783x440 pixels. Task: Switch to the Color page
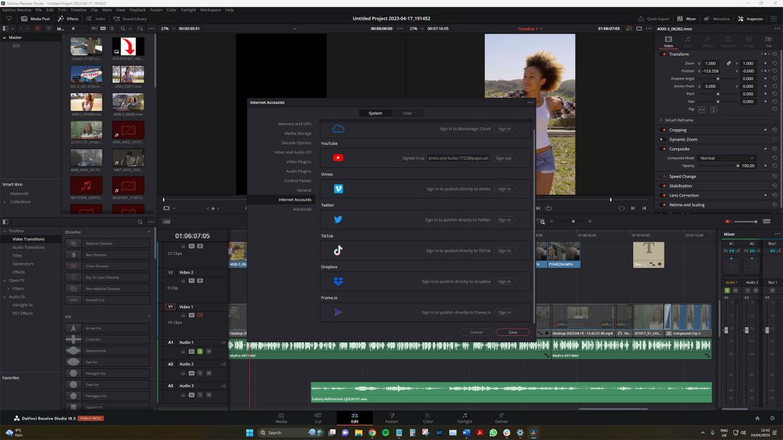pyautogui.click(x=428, y=418)
